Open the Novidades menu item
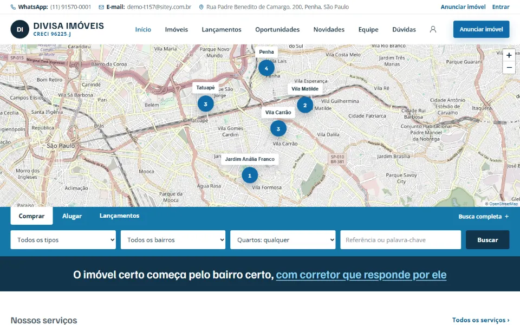 click(329, 29)
